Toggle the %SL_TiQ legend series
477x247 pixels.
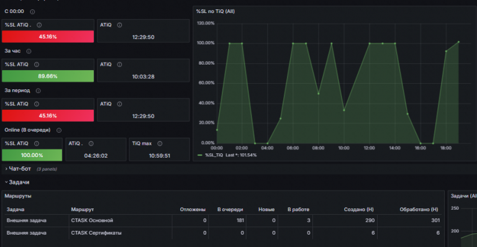214,155
